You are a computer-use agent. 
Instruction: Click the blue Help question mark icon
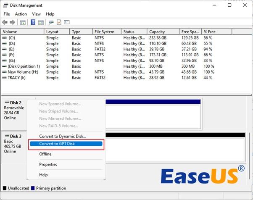(x=33, y=22)
